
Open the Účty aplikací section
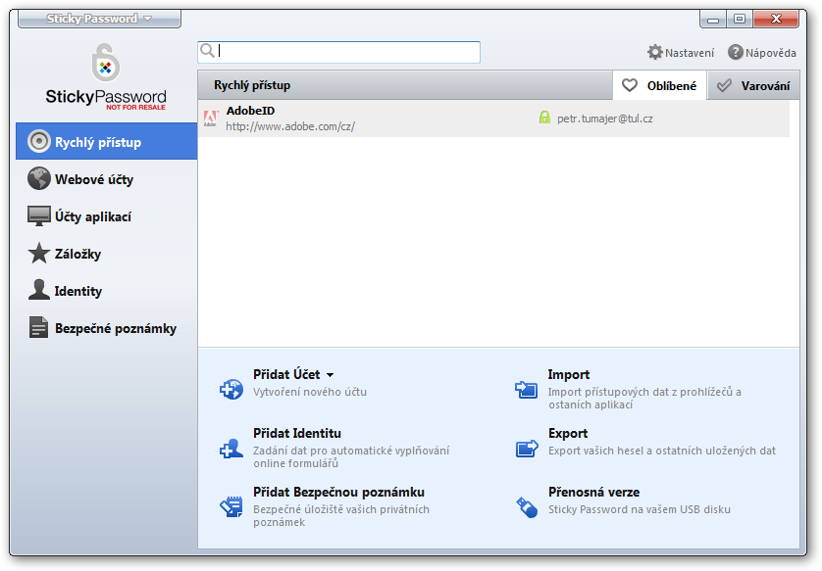click(x=106, y=215)
